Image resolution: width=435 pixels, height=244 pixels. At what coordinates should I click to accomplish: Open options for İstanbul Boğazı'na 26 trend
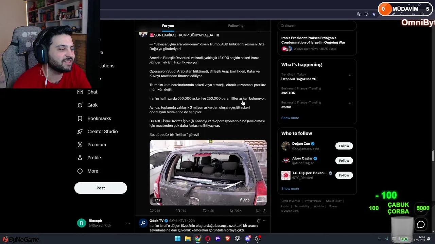[x=351, y=75]
